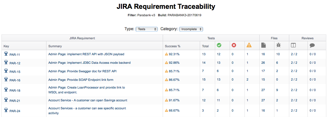Open the PAR-12 requirement link
This screenshot has height=117, width=328.
point(15,63)
